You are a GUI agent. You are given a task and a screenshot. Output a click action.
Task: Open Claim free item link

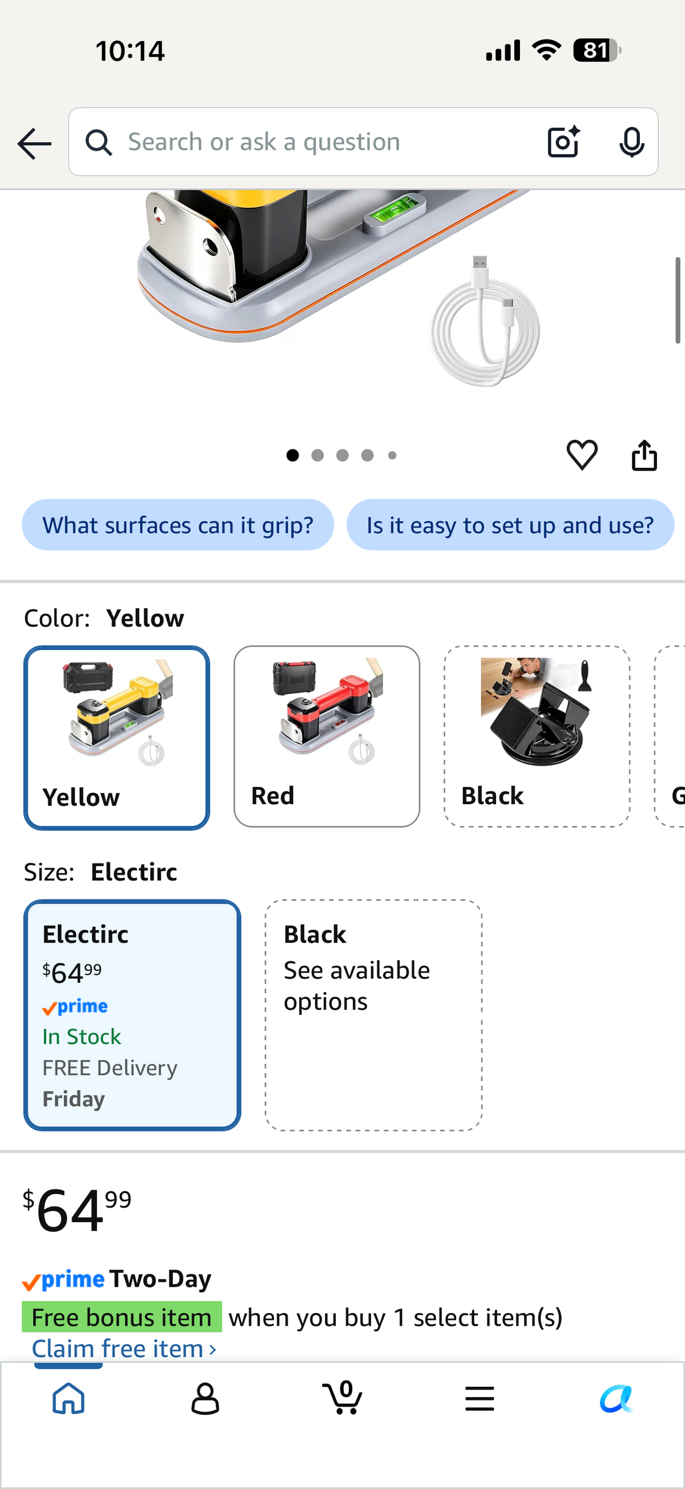click(x=124, y=1349)
